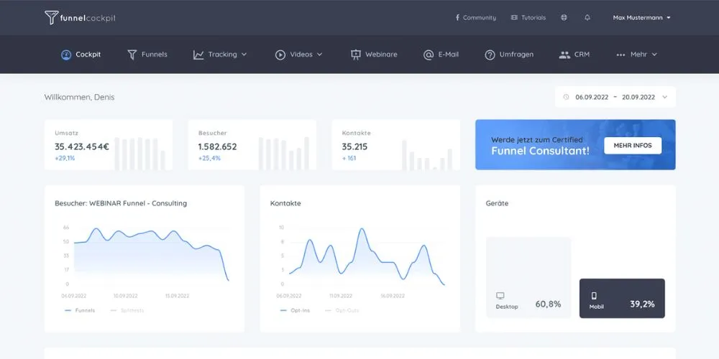Open the Tutorials link
The height and width of the screenshot is (359, 719).
point(528,17)
